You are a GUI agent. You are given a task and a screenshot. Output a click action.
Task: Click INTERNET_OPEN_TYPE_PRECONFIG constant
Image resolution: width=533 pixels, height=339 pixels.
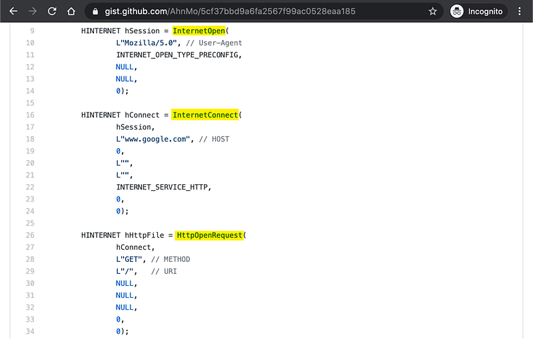[x=177, y=55]
